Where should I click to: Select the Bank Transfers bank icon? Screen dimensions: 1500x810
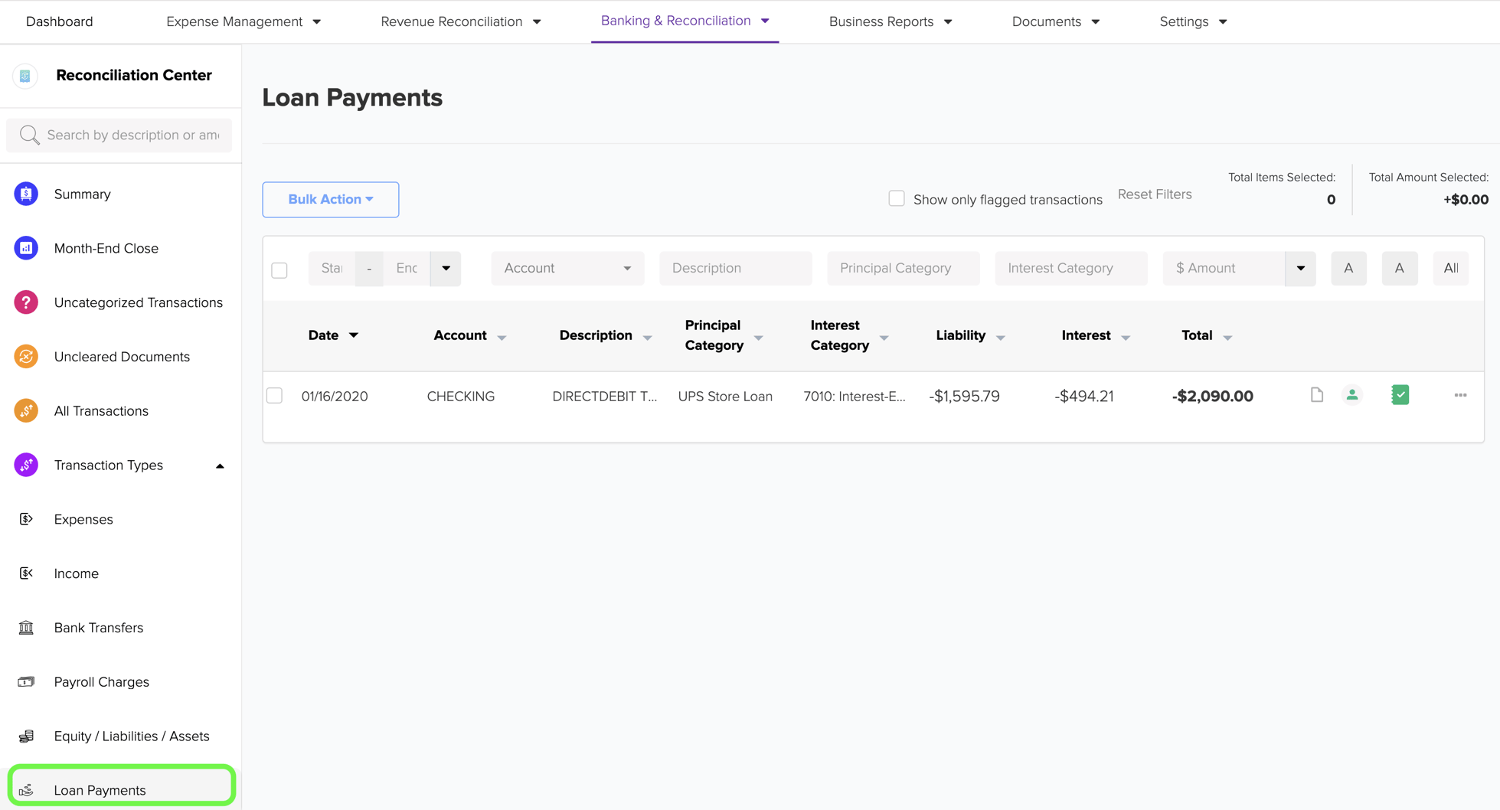(x=27, y=627)
